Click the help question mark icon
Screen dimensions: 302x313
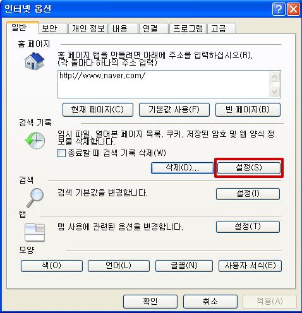(x=279, y=9)
